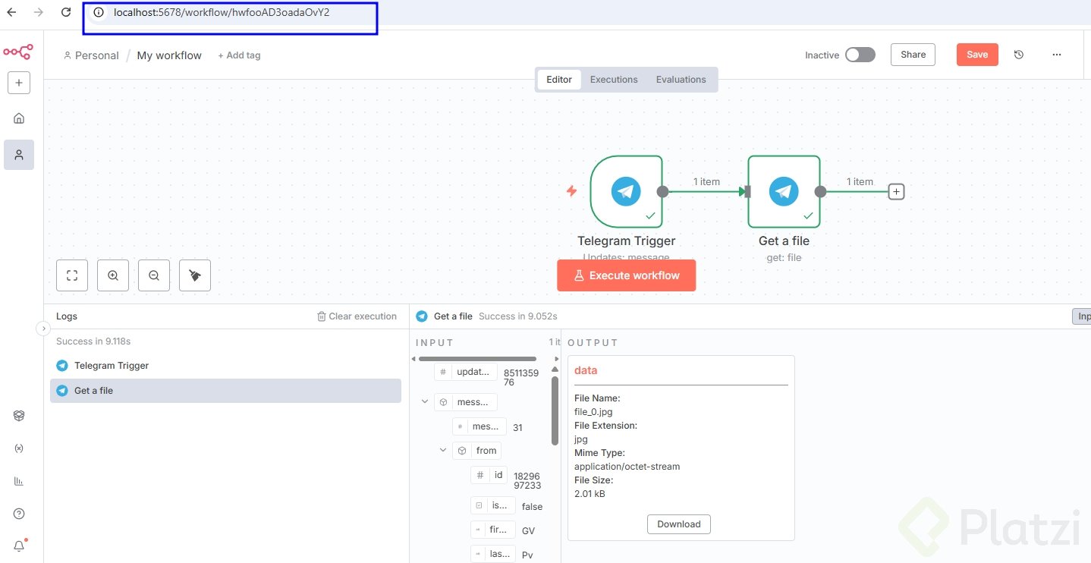Click the round chevron toggle beside Logs
This screenshot has width=1091, height=563.
pyautogui.click(x=42, y=329)
